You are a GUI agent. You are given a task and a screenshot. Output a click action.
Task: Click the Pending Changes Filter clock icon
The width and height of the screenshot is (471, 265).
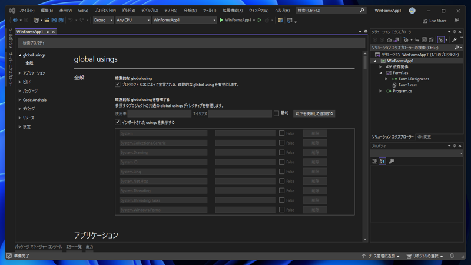406,40
